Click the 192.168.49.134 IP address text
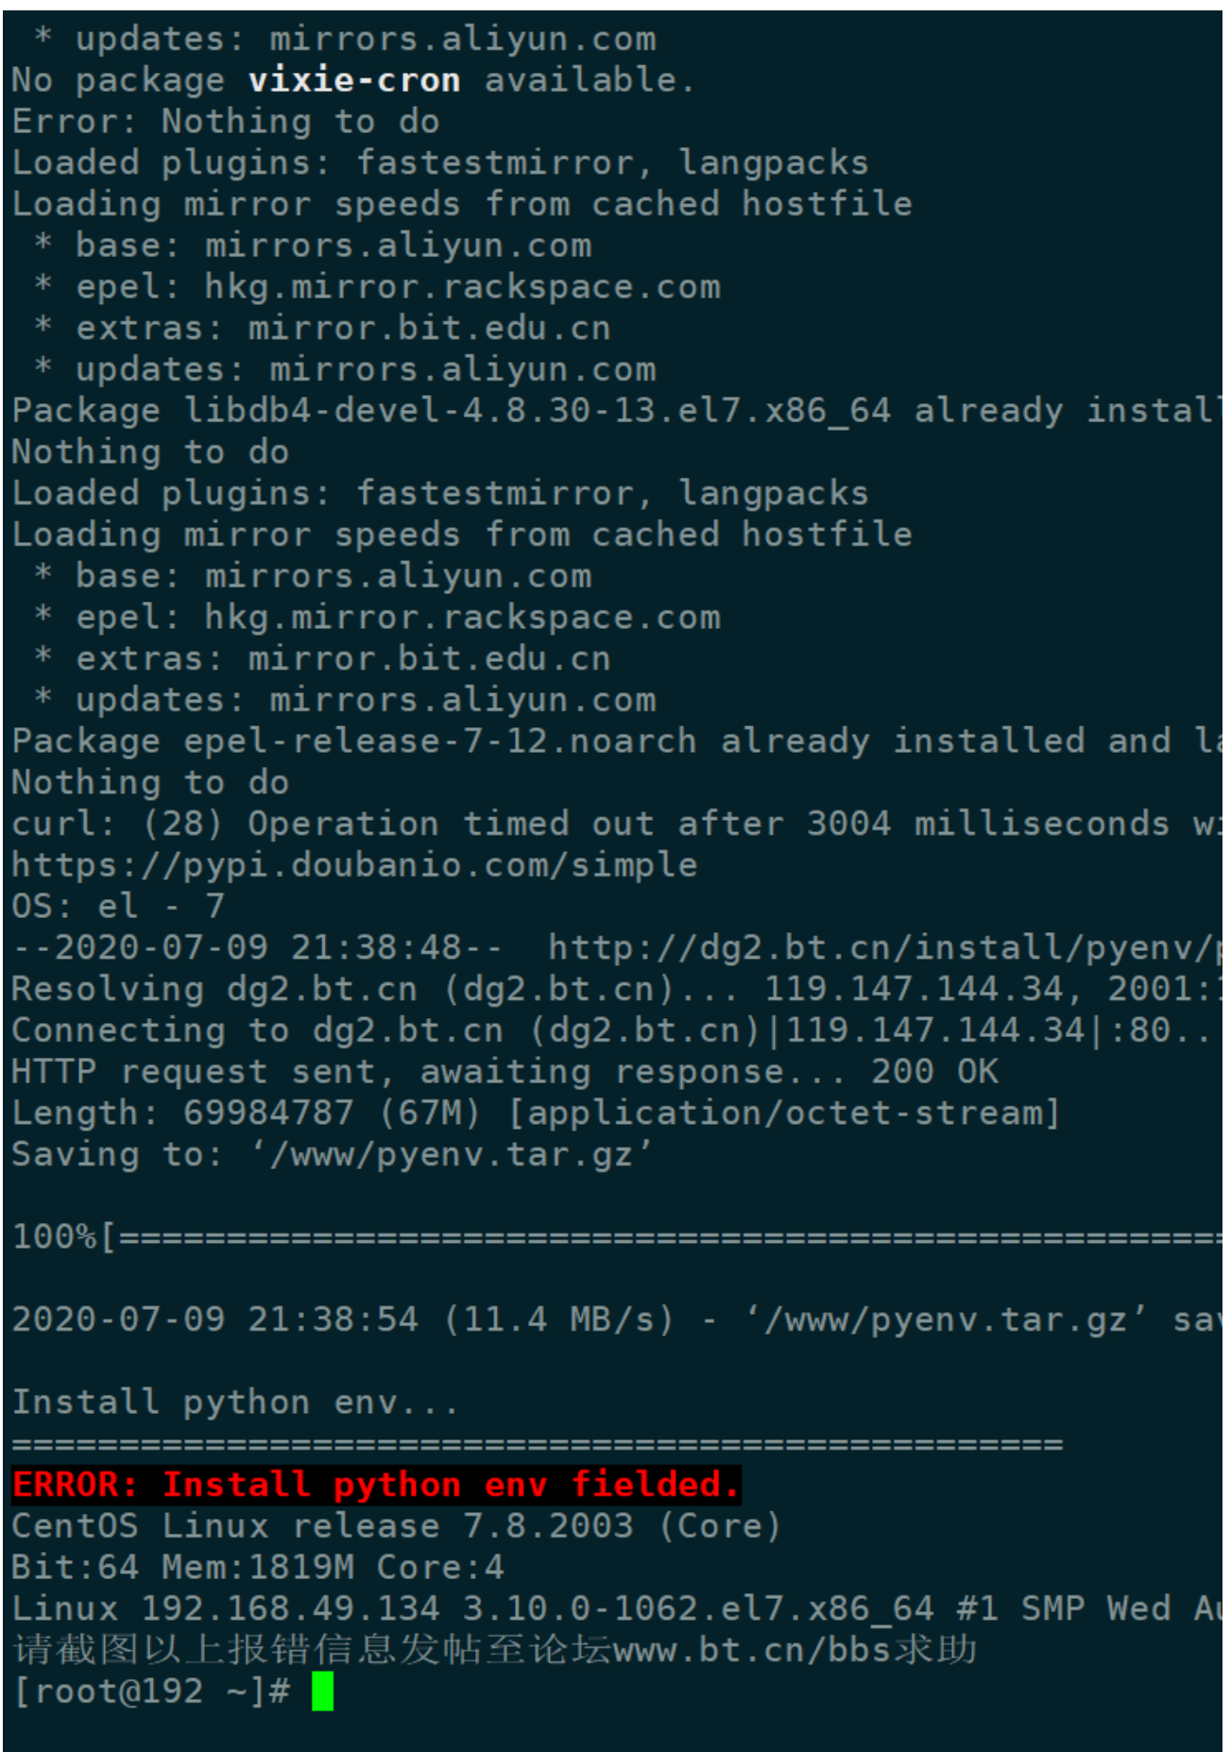 [x=291, y=1608]
